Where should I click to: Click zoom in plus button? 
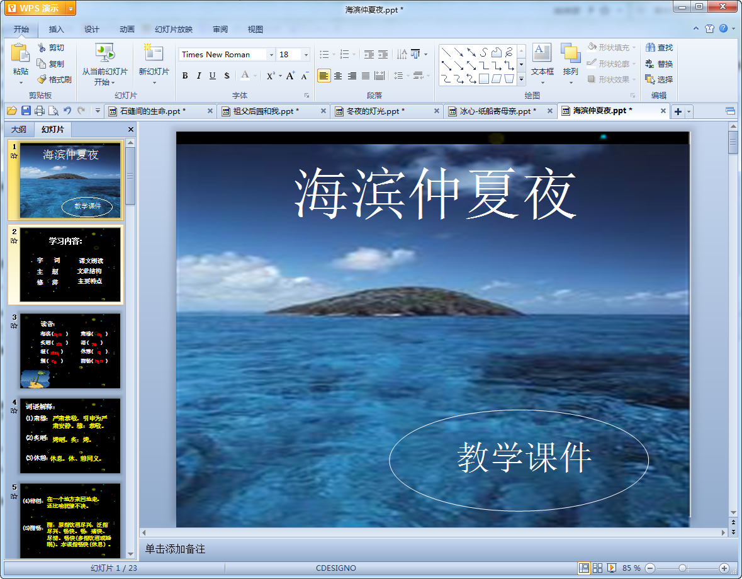click(724, 568)
